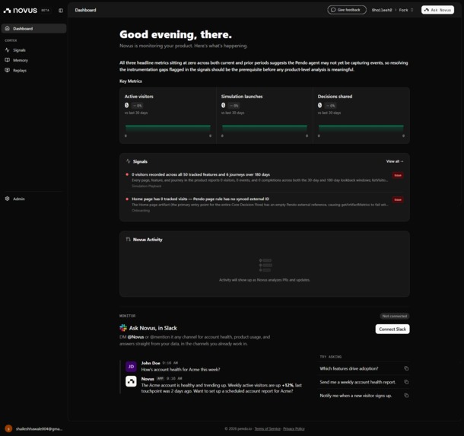The height and width of the screenshot is (436, 464).
Task: Click the View all signals link
Action: (x=395, y=161)
